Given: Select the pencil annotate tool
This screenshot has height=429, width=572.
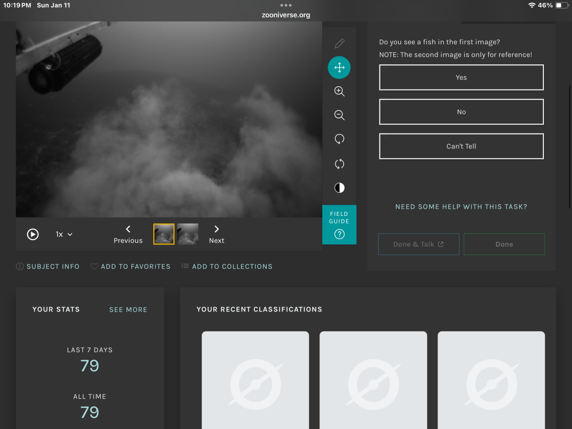Looking at the screenshot, I should pos(339,43).
